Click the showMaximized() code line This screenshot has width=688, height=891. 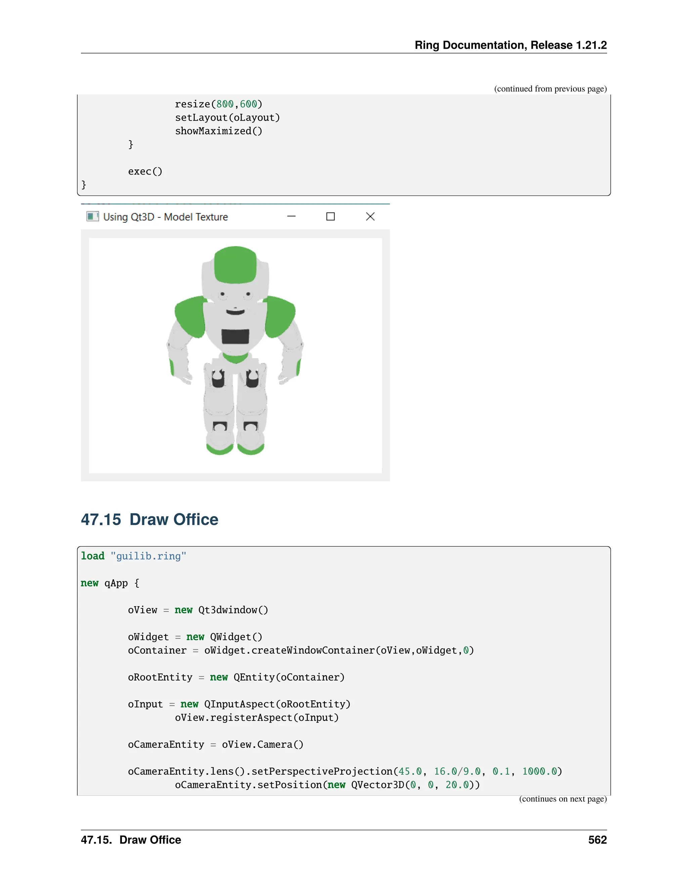[x=218, y=131]
